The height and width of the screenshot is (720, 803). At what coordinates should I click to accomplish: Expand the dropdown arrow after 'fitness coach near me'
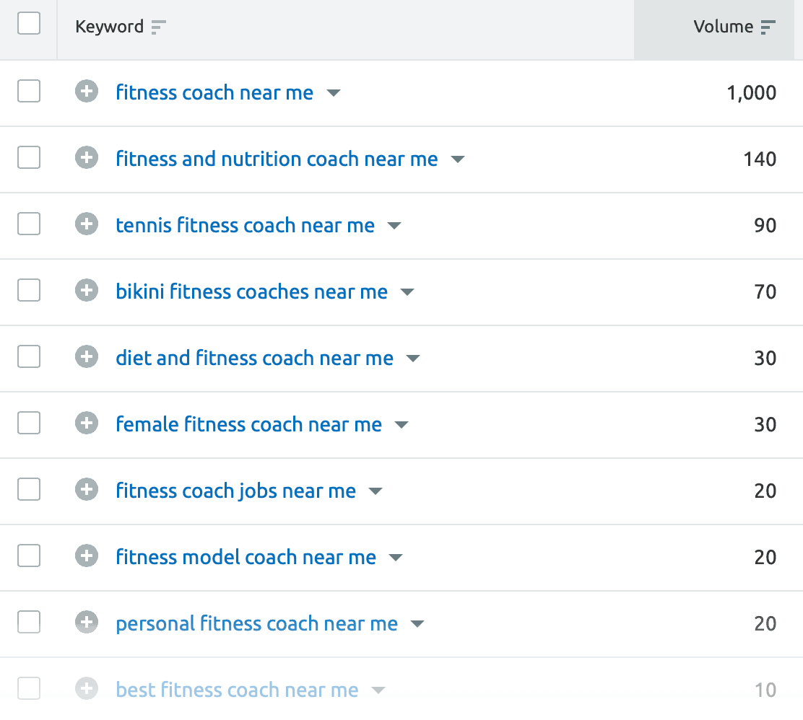[334, 93]
